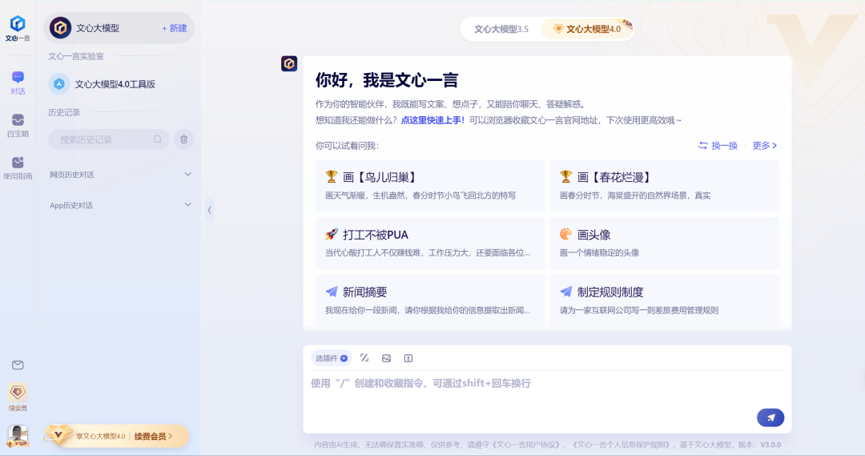Click the paper plane icon on 新闻摘要 card
Image resolution: width=865 pixels, height=456 pixels.
click(x=331, y=292)
